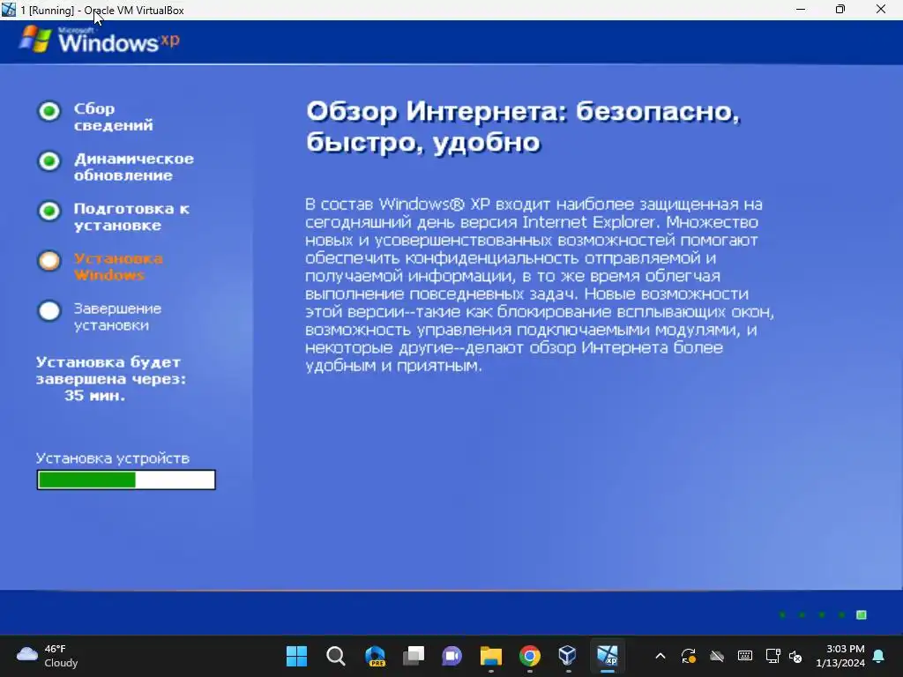Click the Завершение установки step label
The image size is (903, 677).
tap(117, 316)
